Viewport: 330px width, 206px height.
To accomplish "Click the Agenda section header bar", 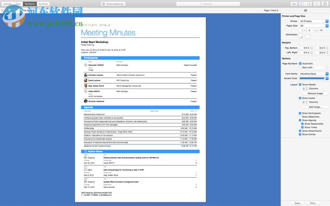I will 140,107.
